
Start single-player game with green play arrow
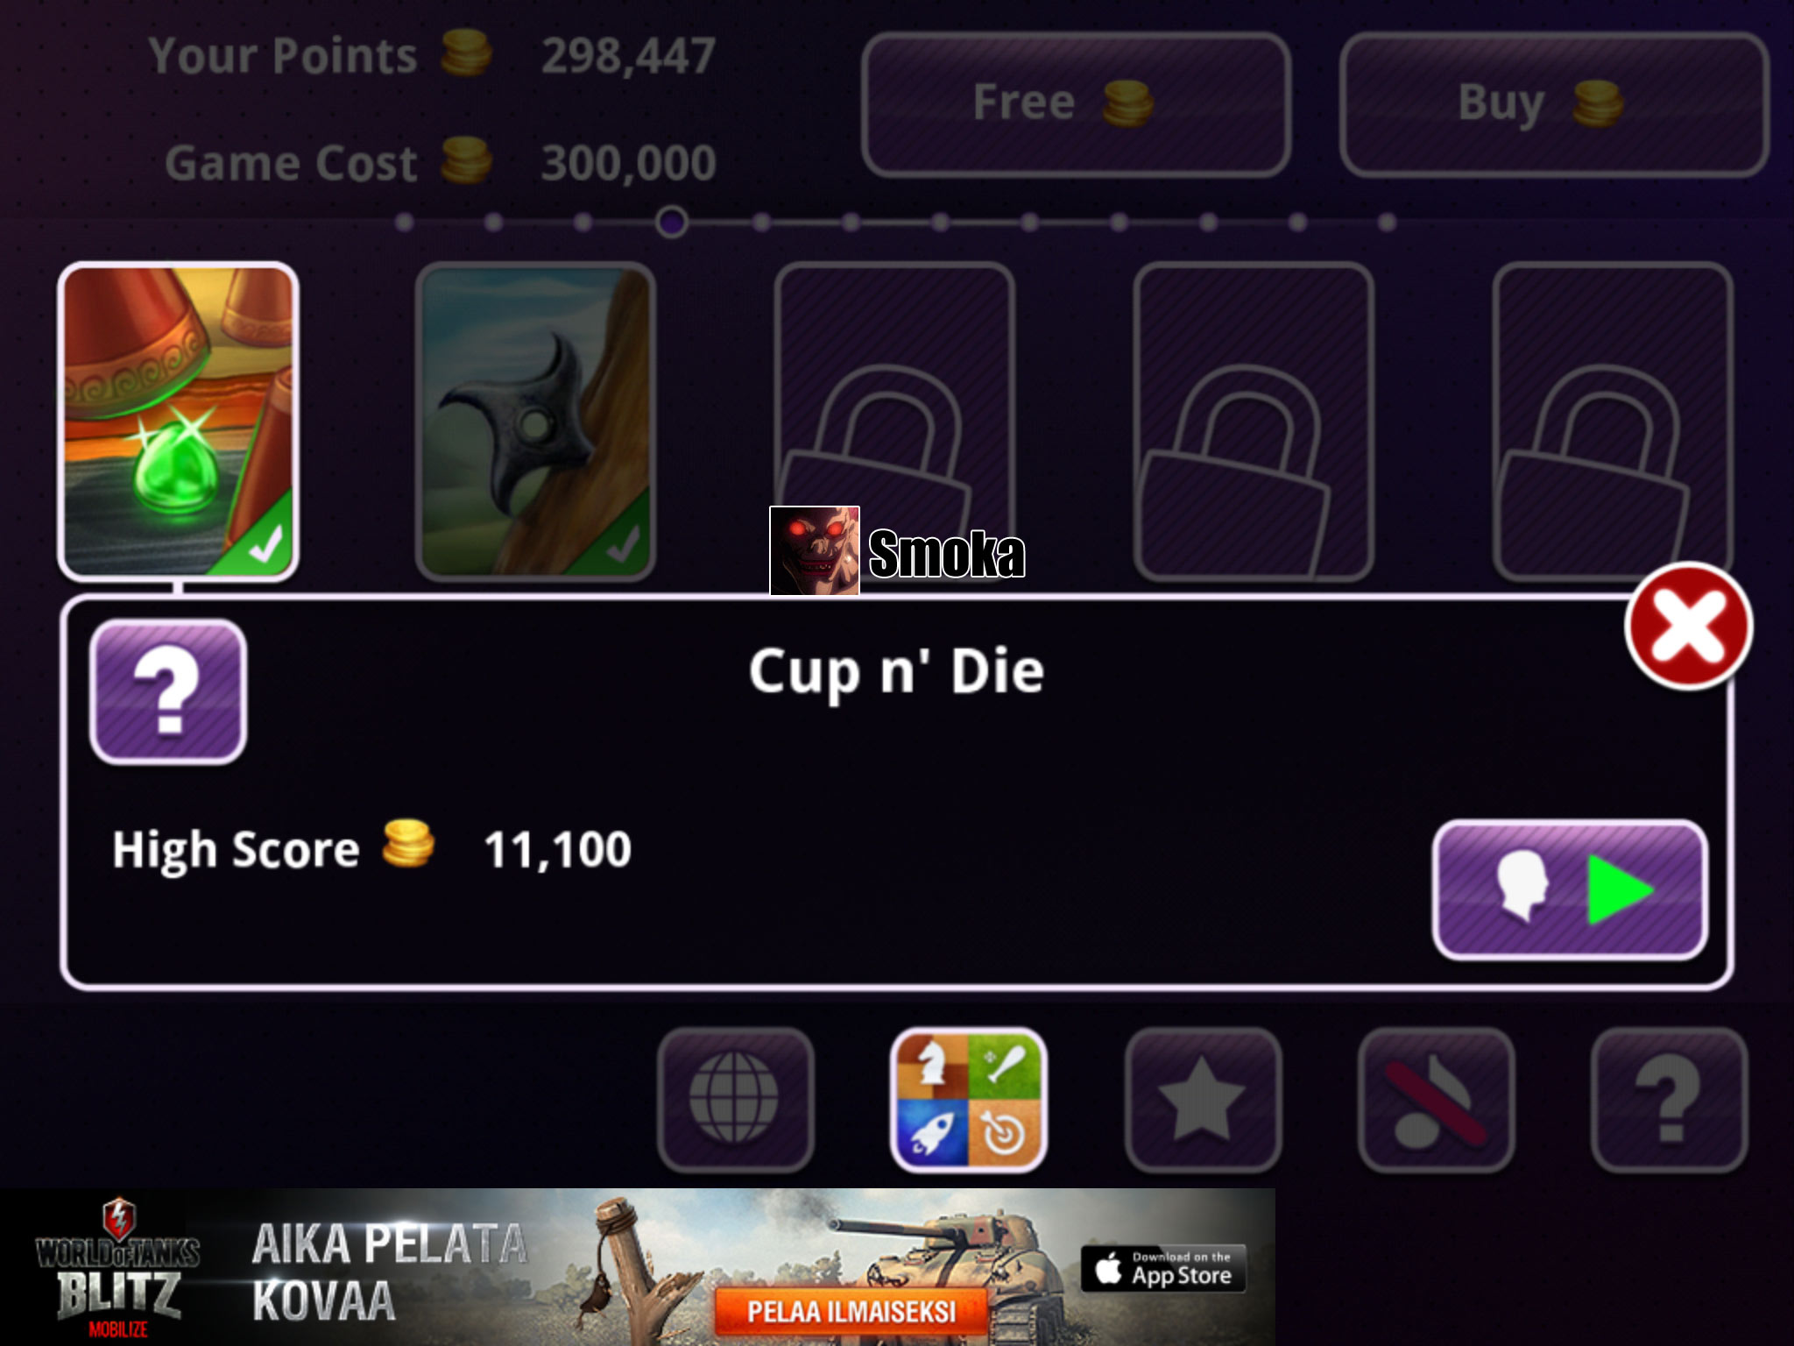click(1570, 889)
